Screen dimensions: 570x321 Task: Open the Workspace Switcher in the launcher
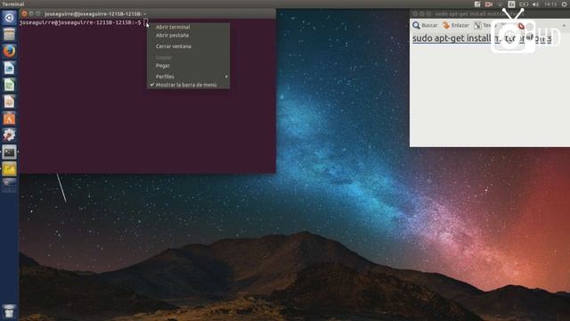[x=9, y=185]
